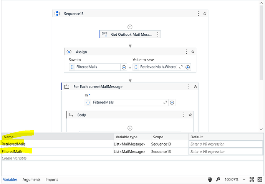The image size is (265, 184).
Task: Open Get Outlook Mail Messages options menu
Action: point(157,34)
